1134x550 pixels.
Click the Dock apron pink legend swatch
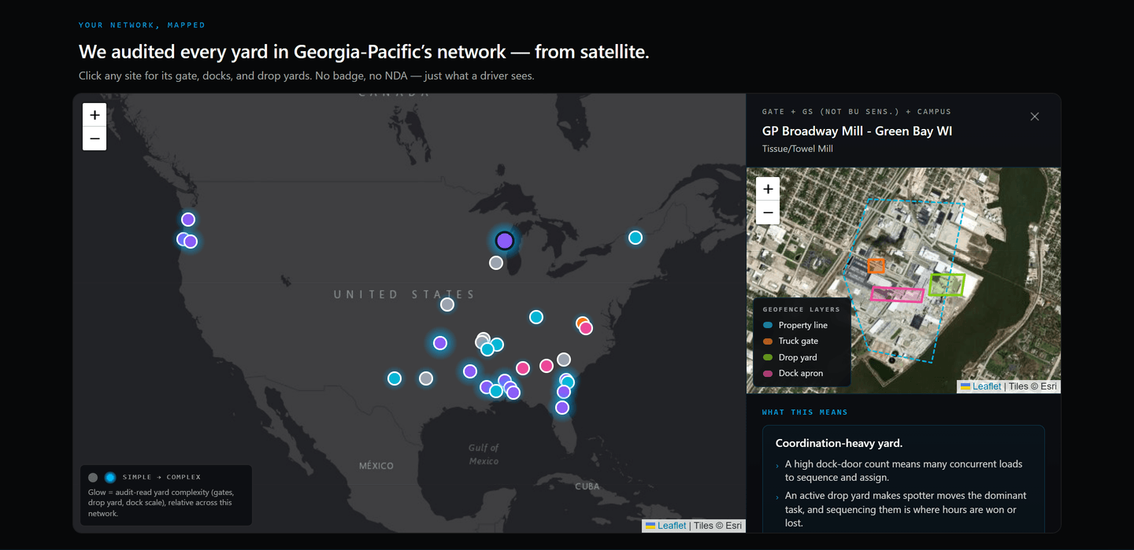(x=768, y=374)
